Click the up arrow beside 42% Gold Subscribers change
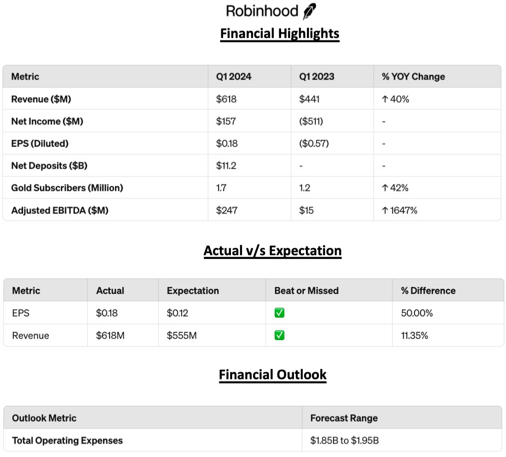This screenshot has height=457, width=506. [x=385, y=188]
